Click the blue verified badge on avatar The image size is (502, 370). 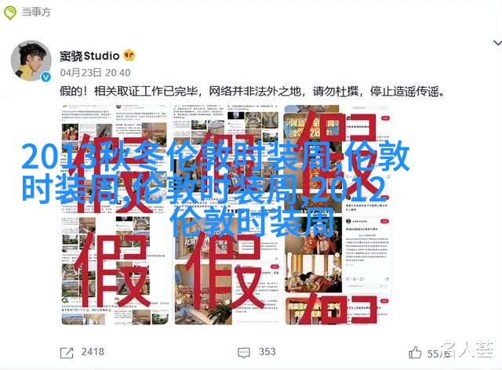46,77
